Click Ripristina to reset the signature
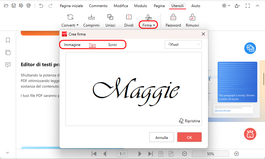Screen dimensions: 265x159 click(x=189, y=121)
